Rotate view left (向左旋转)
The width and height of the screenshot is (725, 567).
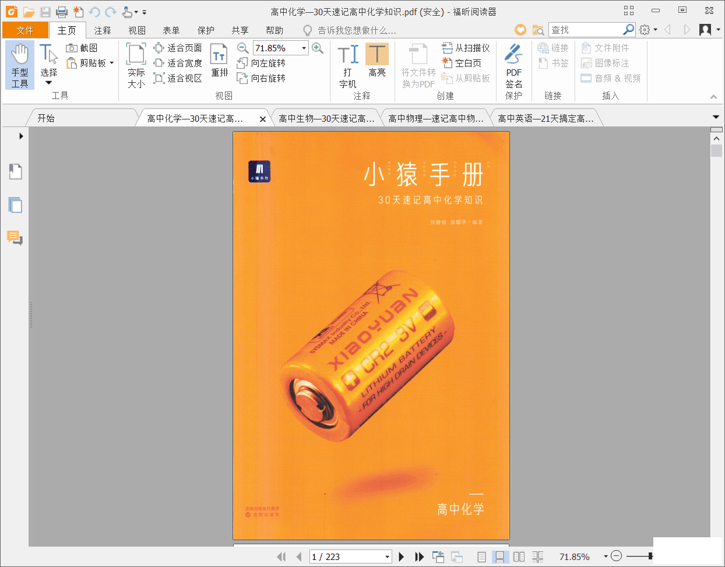click(261, 63)
